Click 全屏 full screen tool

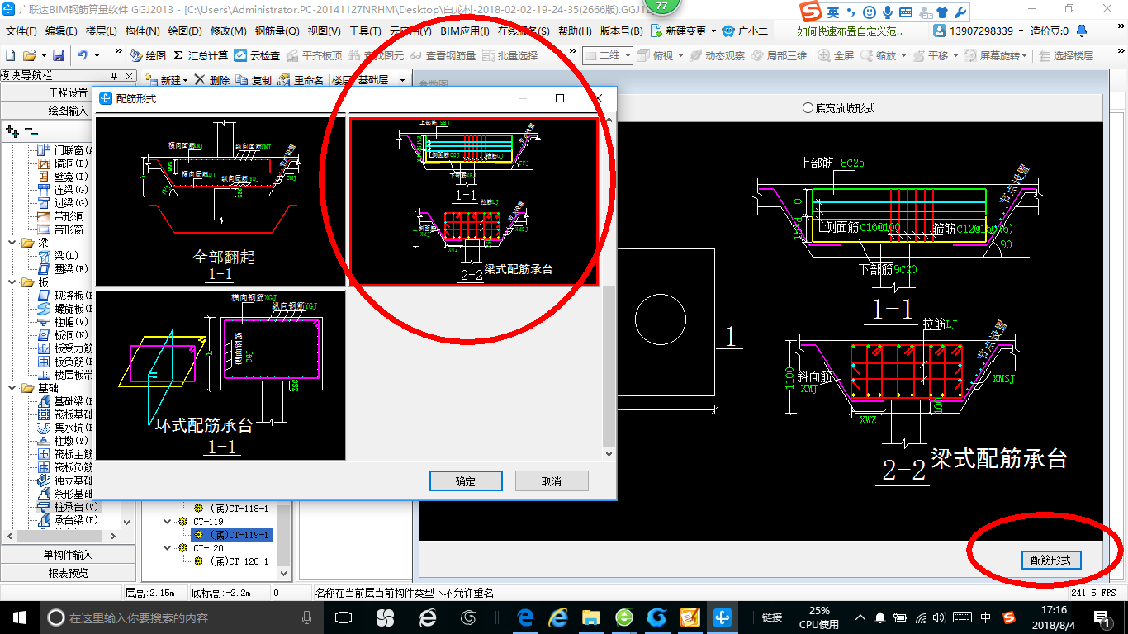[836, 55]
